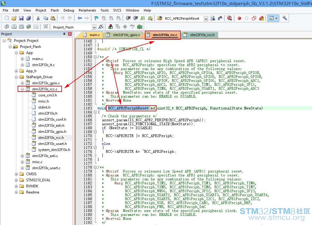Image resolution: width=312 pixels, height=225 pixels.
Task: Open the File menu
Action: point(5,10)
